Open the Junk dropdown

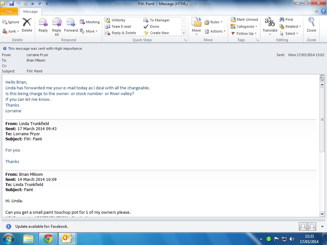[11, 31]
